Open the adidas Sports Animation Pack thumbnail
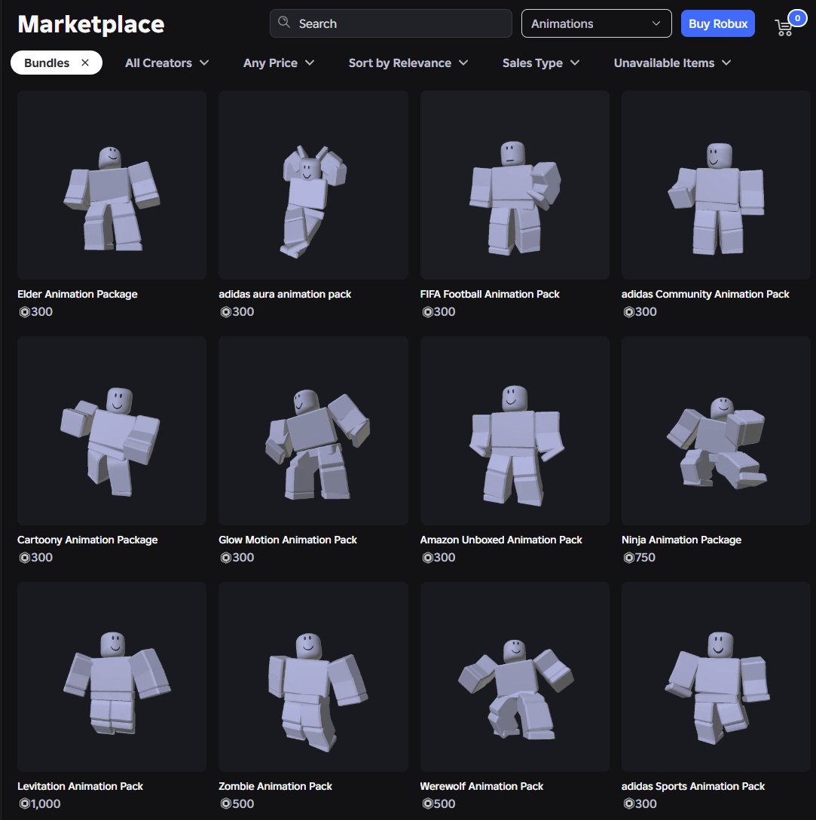Screen dimensions: 816x820 click(x=716, y=677)
